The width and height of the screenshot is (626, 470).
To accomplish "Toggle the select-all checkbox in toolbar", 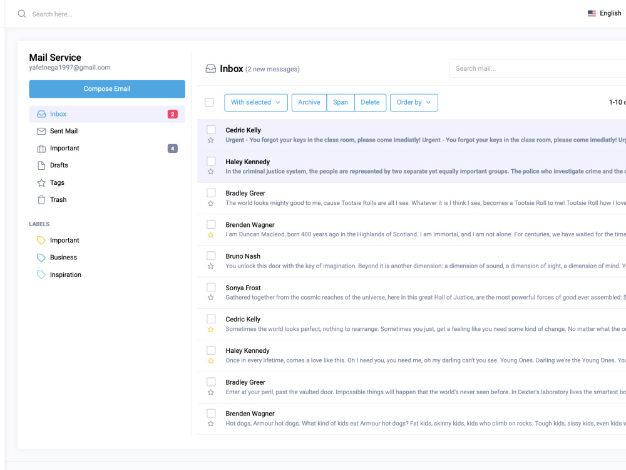I will click(209, 102).
